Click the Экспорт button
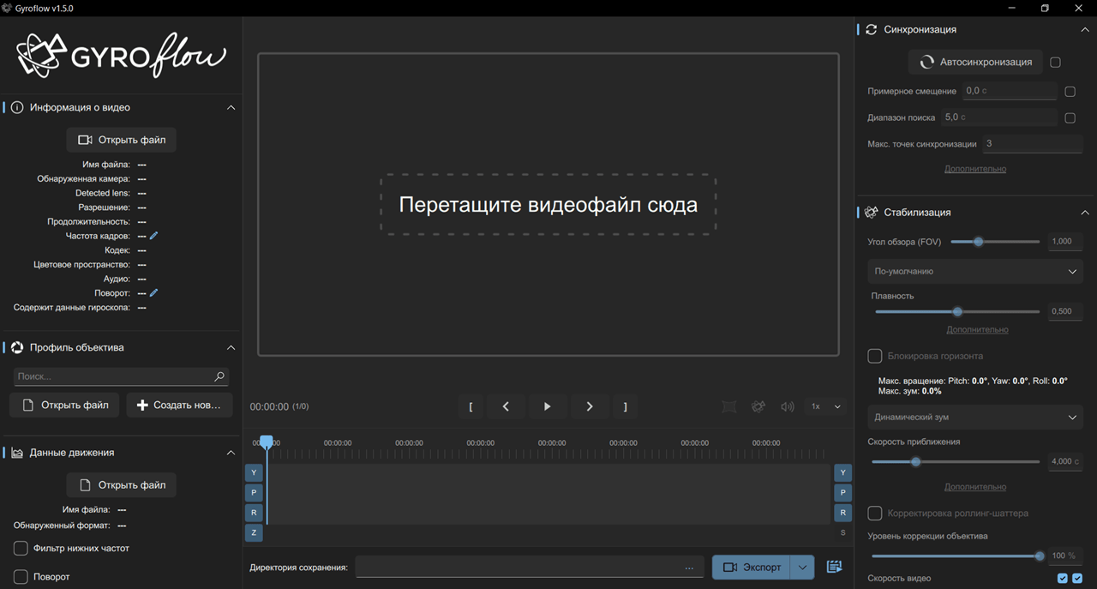1097x589 pixels. click(752, 567)
